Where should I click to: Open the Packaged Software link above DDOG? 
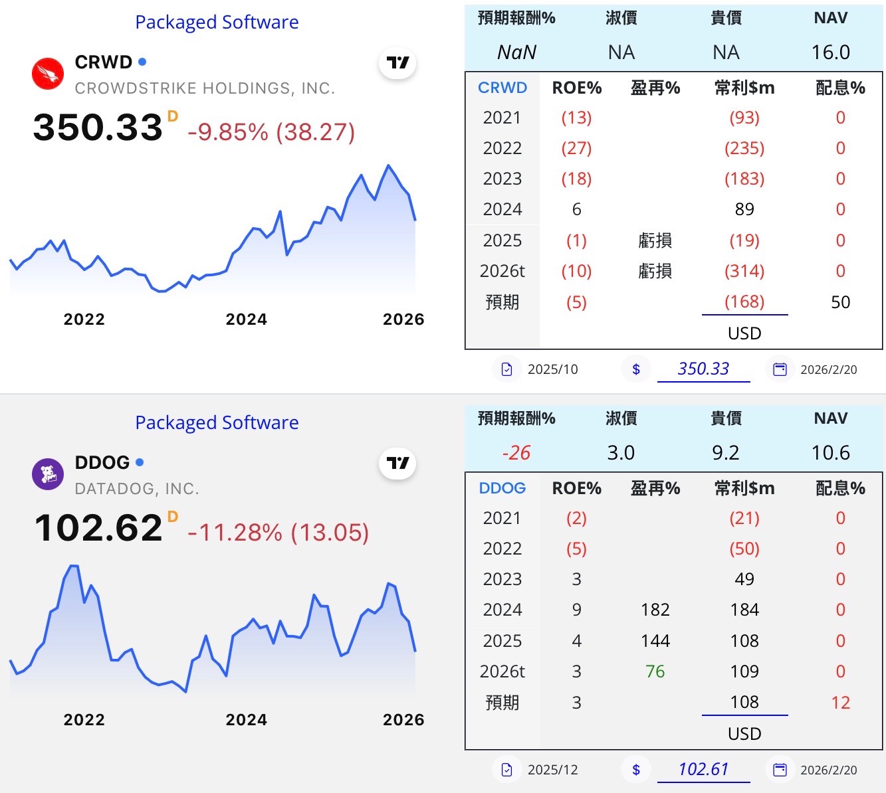(x=217, y=422)
